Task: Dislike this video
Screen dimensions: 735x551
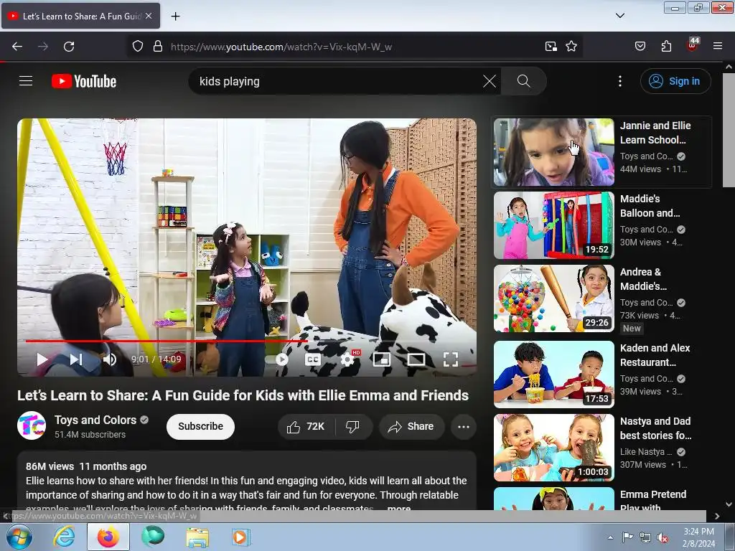Action: (352, 426)
